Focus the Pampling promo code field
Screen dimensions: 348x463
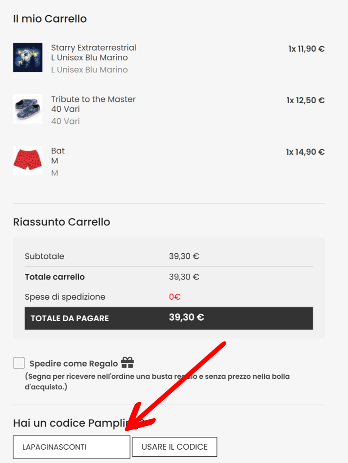(71, 447)
